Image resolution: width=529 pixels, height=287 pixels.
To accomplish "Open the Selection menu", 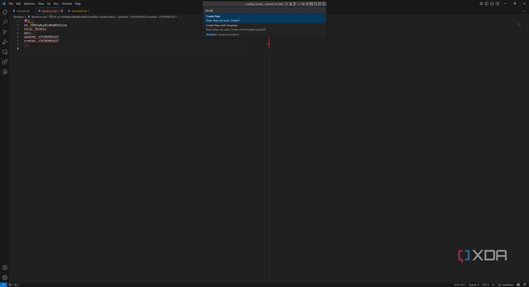I will (29, 4).
